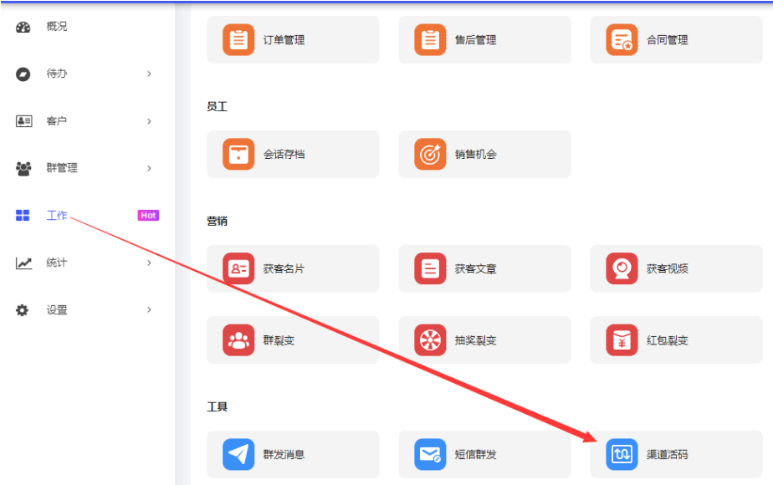Select 设置 in the sidebar menu
Screen dimensions: 773x485
(x=57, y=310)
